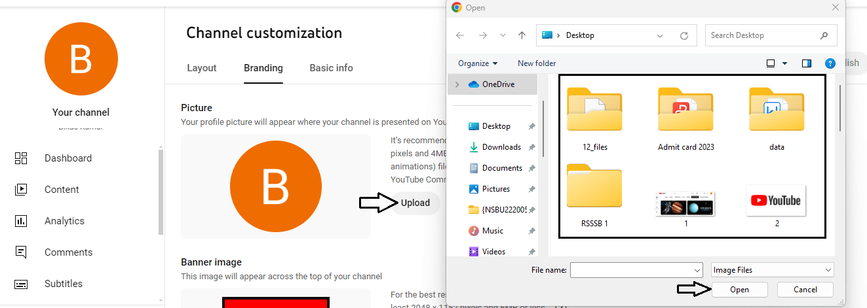This screenshot has height=308, width=867.
Task: Open the Organize dropdown menu
Action: [478, 63]
